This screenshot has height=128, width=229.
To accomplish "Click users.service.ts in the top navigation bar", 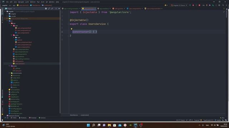I will (x=24, y=5).
